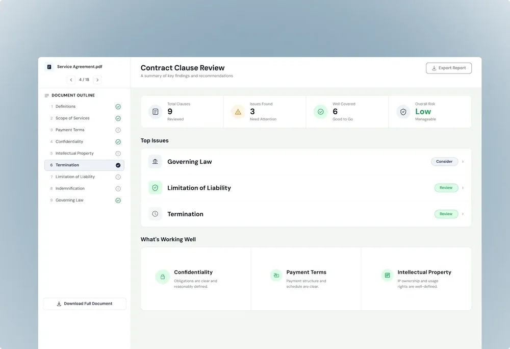The width and height of the screenshot is (510, 349).
Task: Click the payment icon on Payment Terms card
Action: pos(276,276)
